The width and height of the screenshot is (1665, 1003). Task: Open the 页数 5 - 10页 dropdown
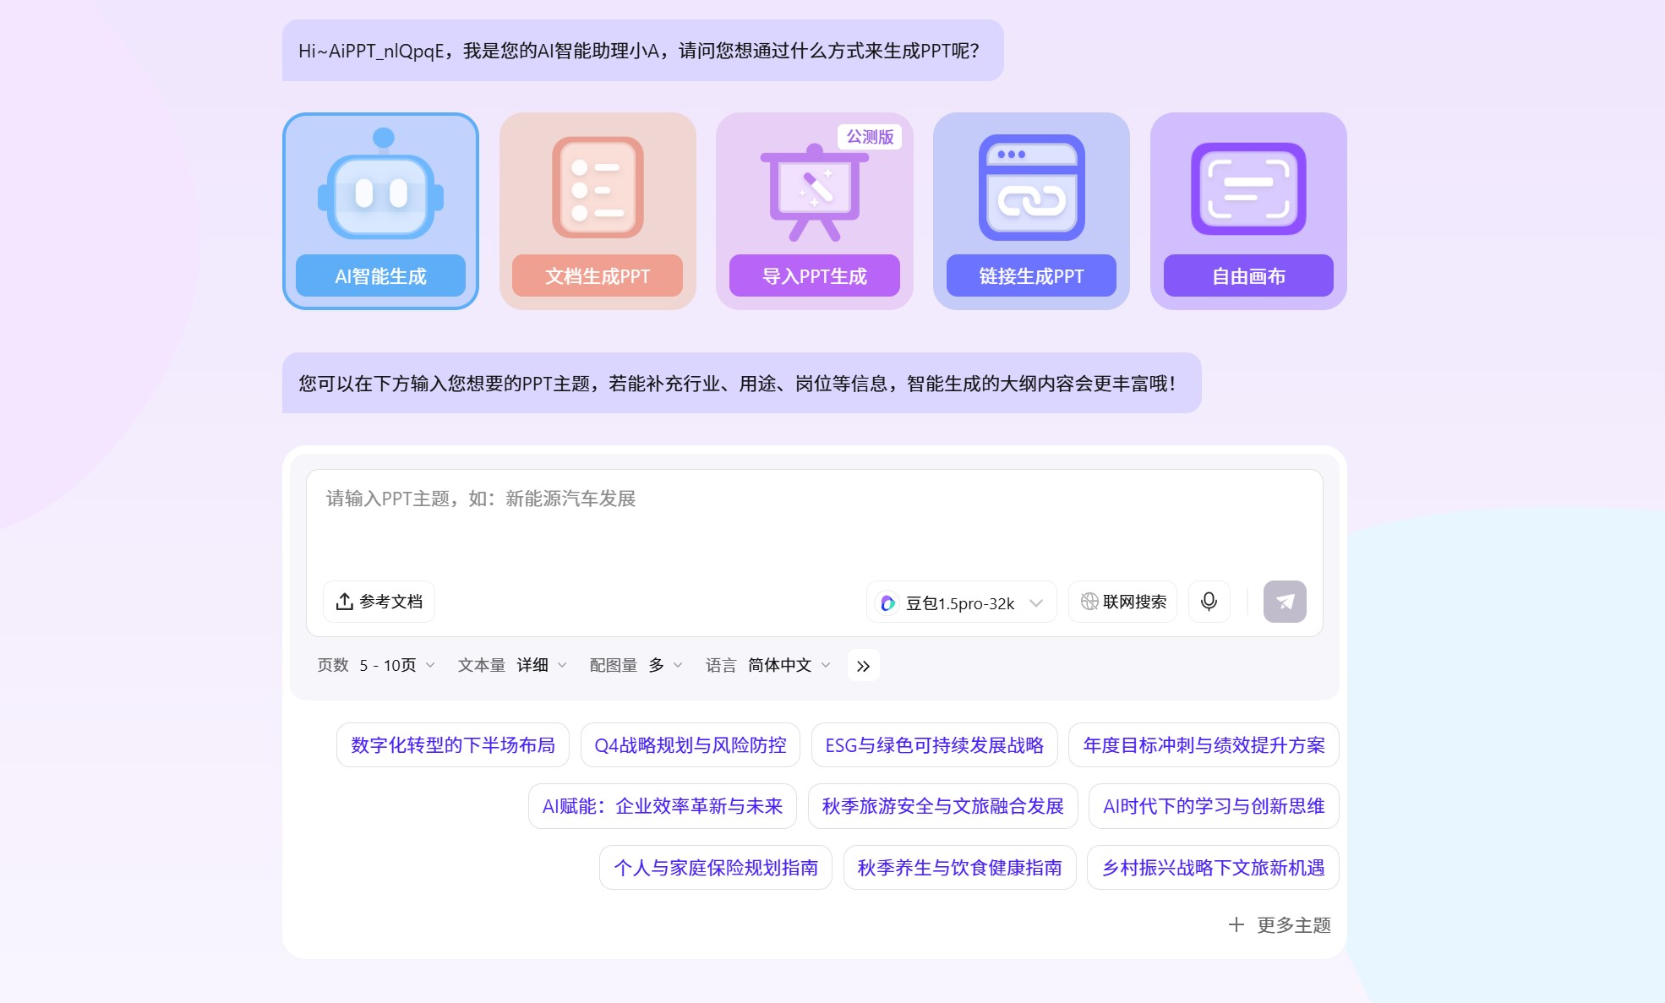coord(376,666)
